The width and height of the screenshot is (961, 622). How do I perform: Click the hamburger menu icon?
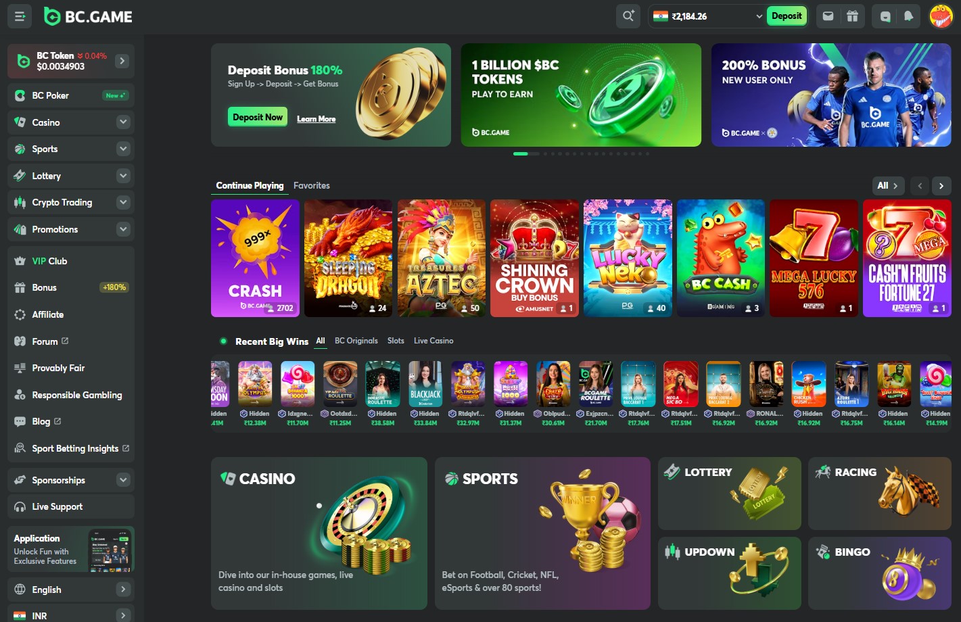[x=20, y=16]
